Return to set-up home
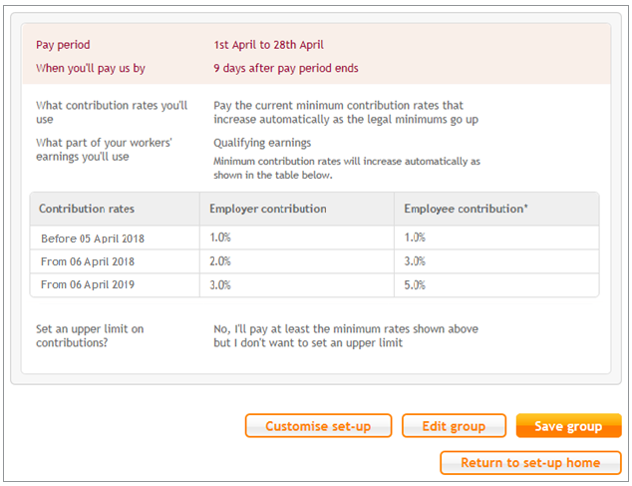Viewport: 632px width, 486px height. (x=530, y=463)
